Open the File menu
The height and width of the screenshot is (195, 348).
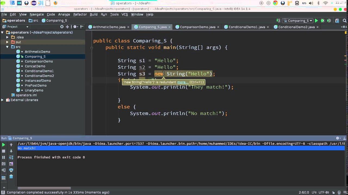[4, 14]
